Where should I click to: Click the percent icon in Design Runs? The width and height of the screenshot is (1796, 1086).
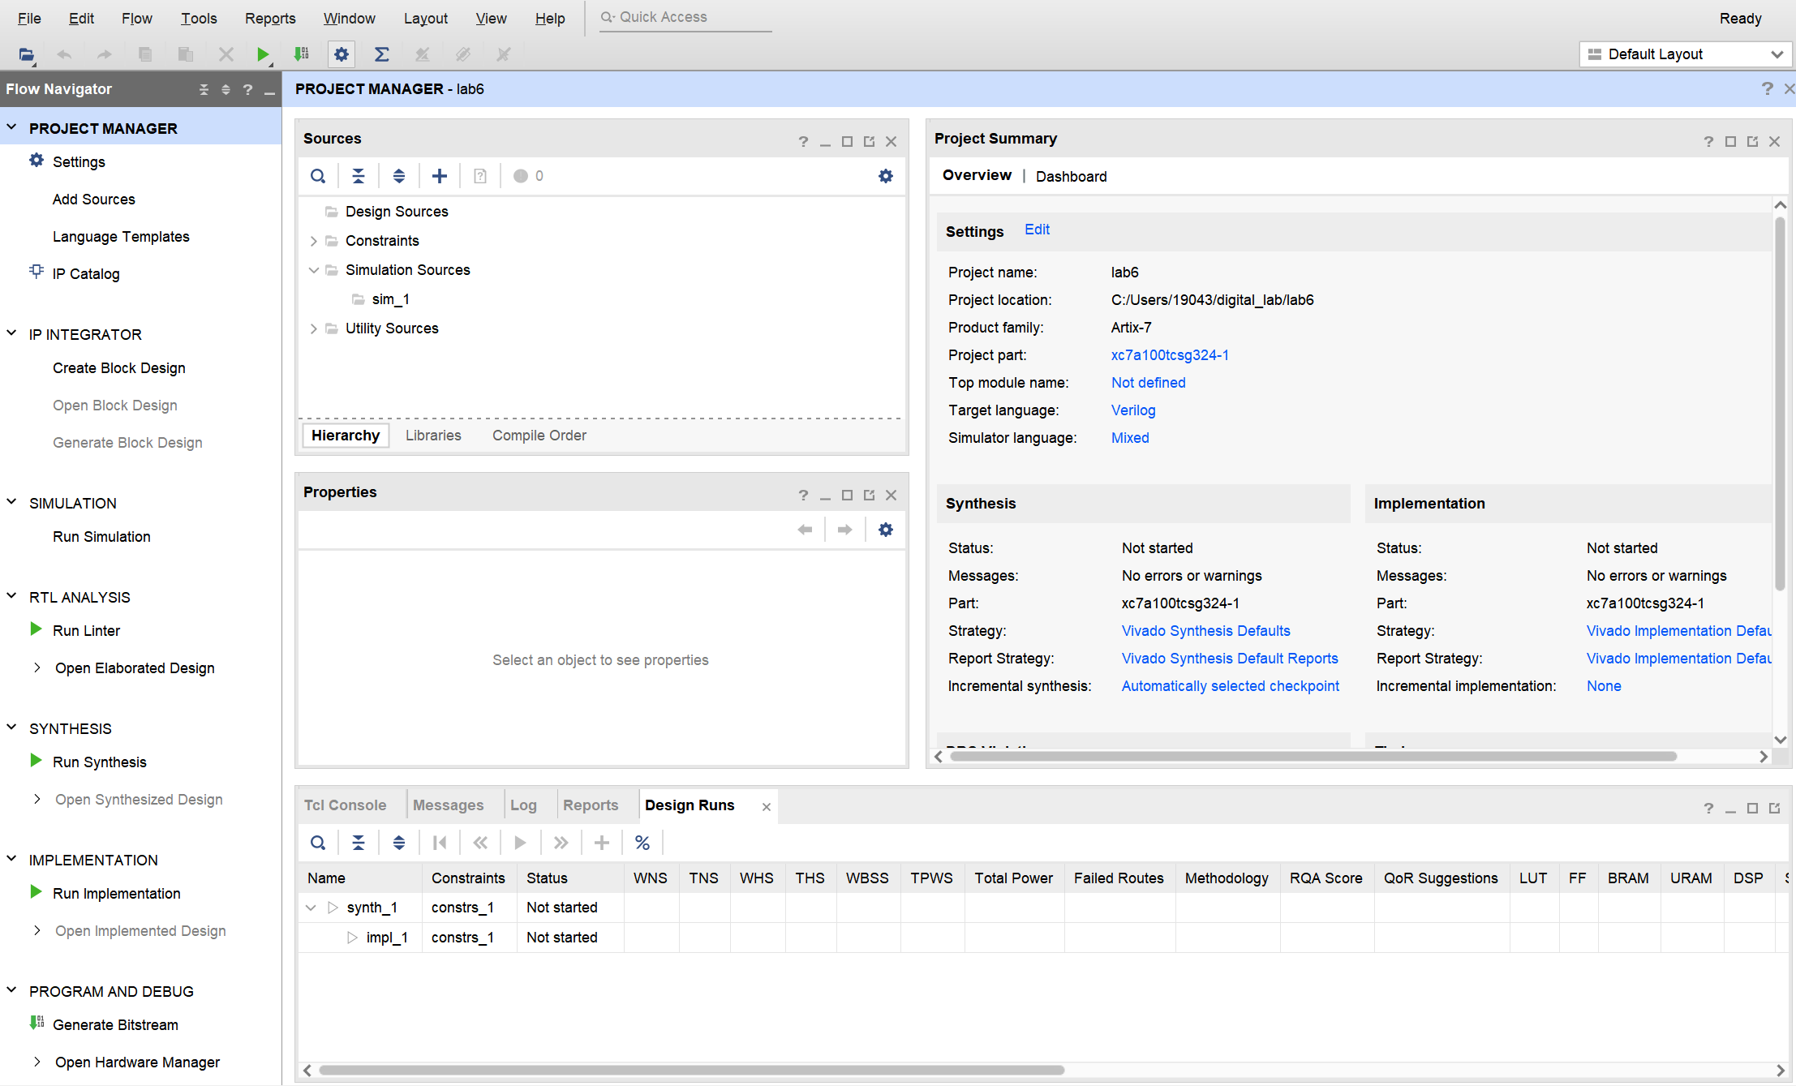642,843
